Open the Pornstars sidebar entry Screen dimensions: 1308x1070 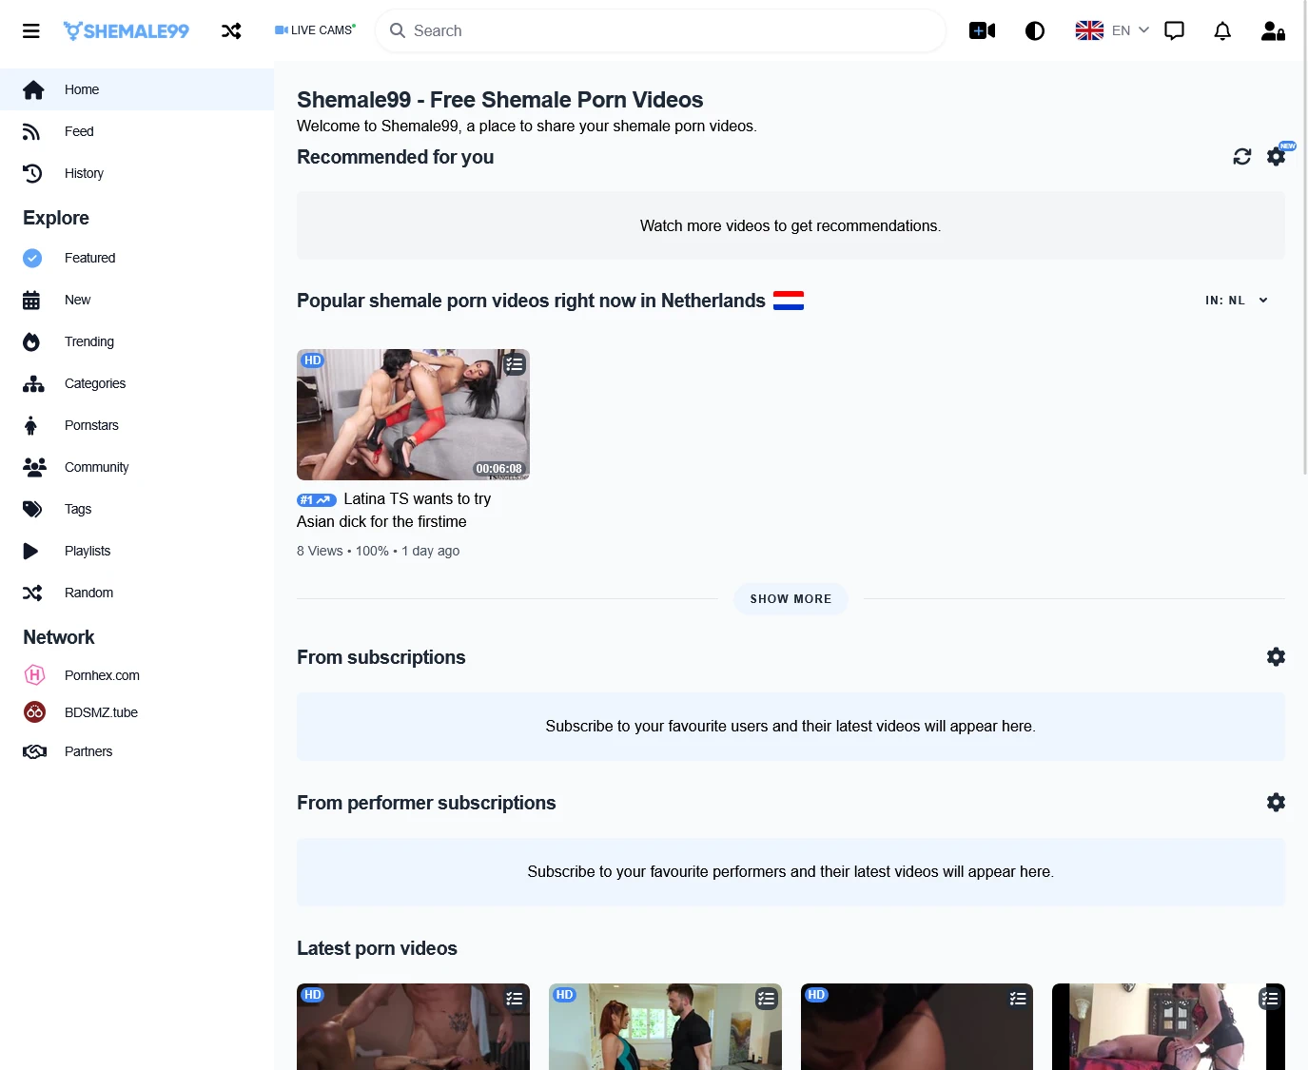click(137, 425)
